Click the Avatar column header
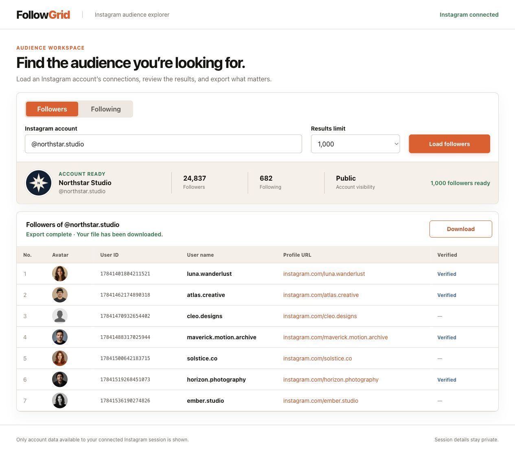Image resolution: width=515 pixels, height=454 pixels. (x=60, y=255)
